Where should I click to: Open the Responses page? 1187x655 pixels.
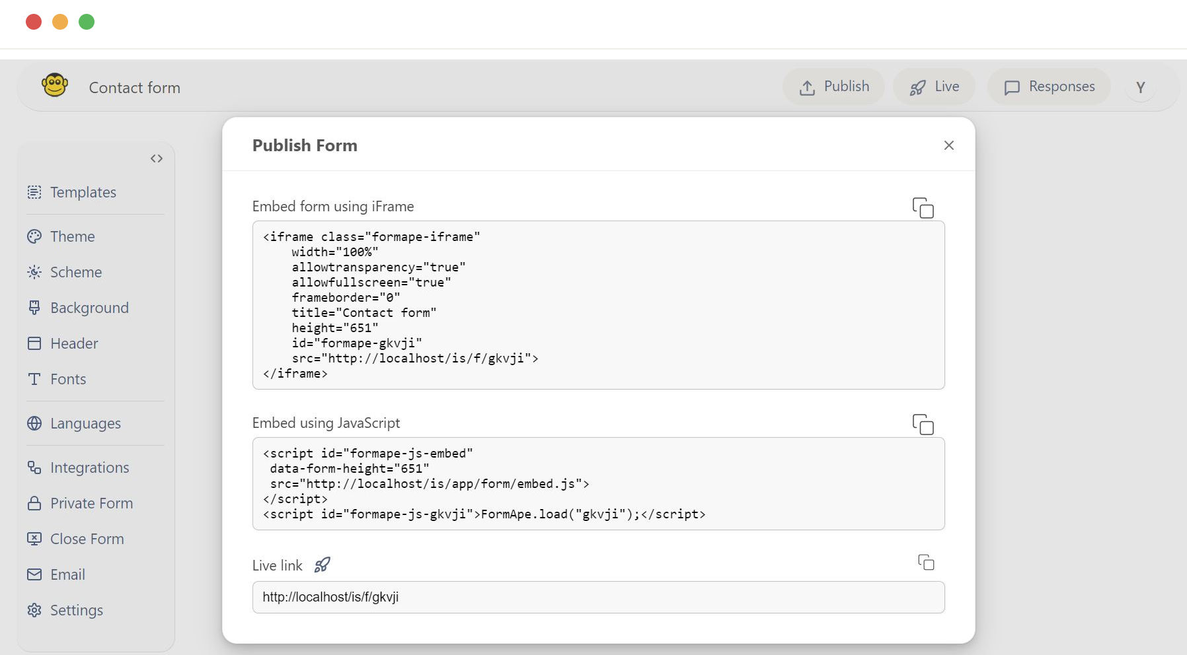1049,86
